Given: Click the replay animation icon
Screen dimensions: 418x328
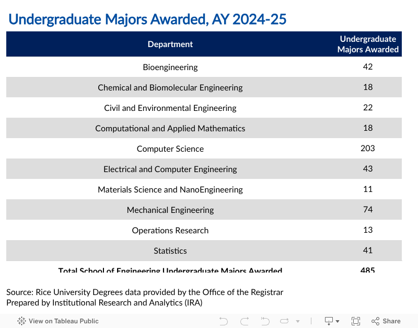Looking at the screenshot, I should coord(284,321).
